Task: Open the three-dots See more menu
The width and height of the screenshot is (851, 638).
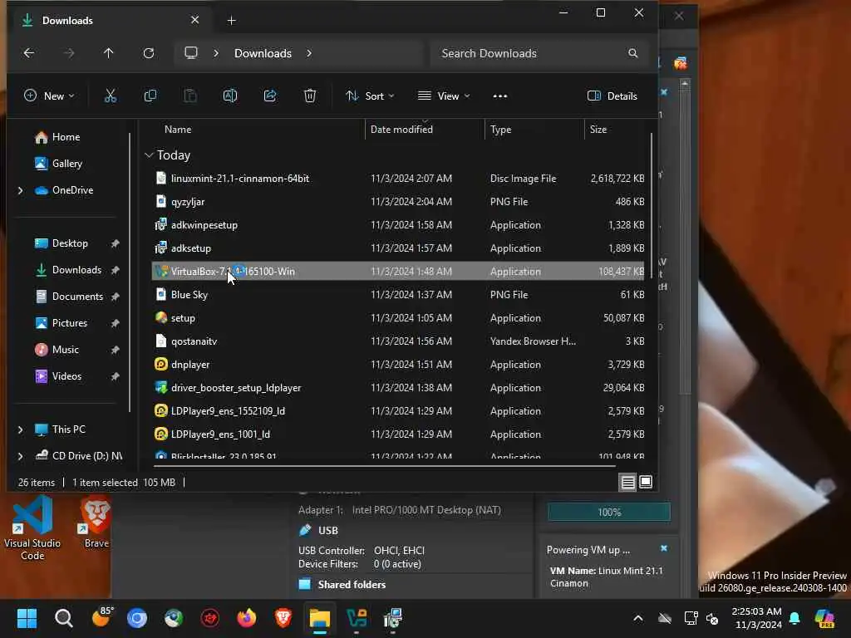Action: click(x=499, y=96)
